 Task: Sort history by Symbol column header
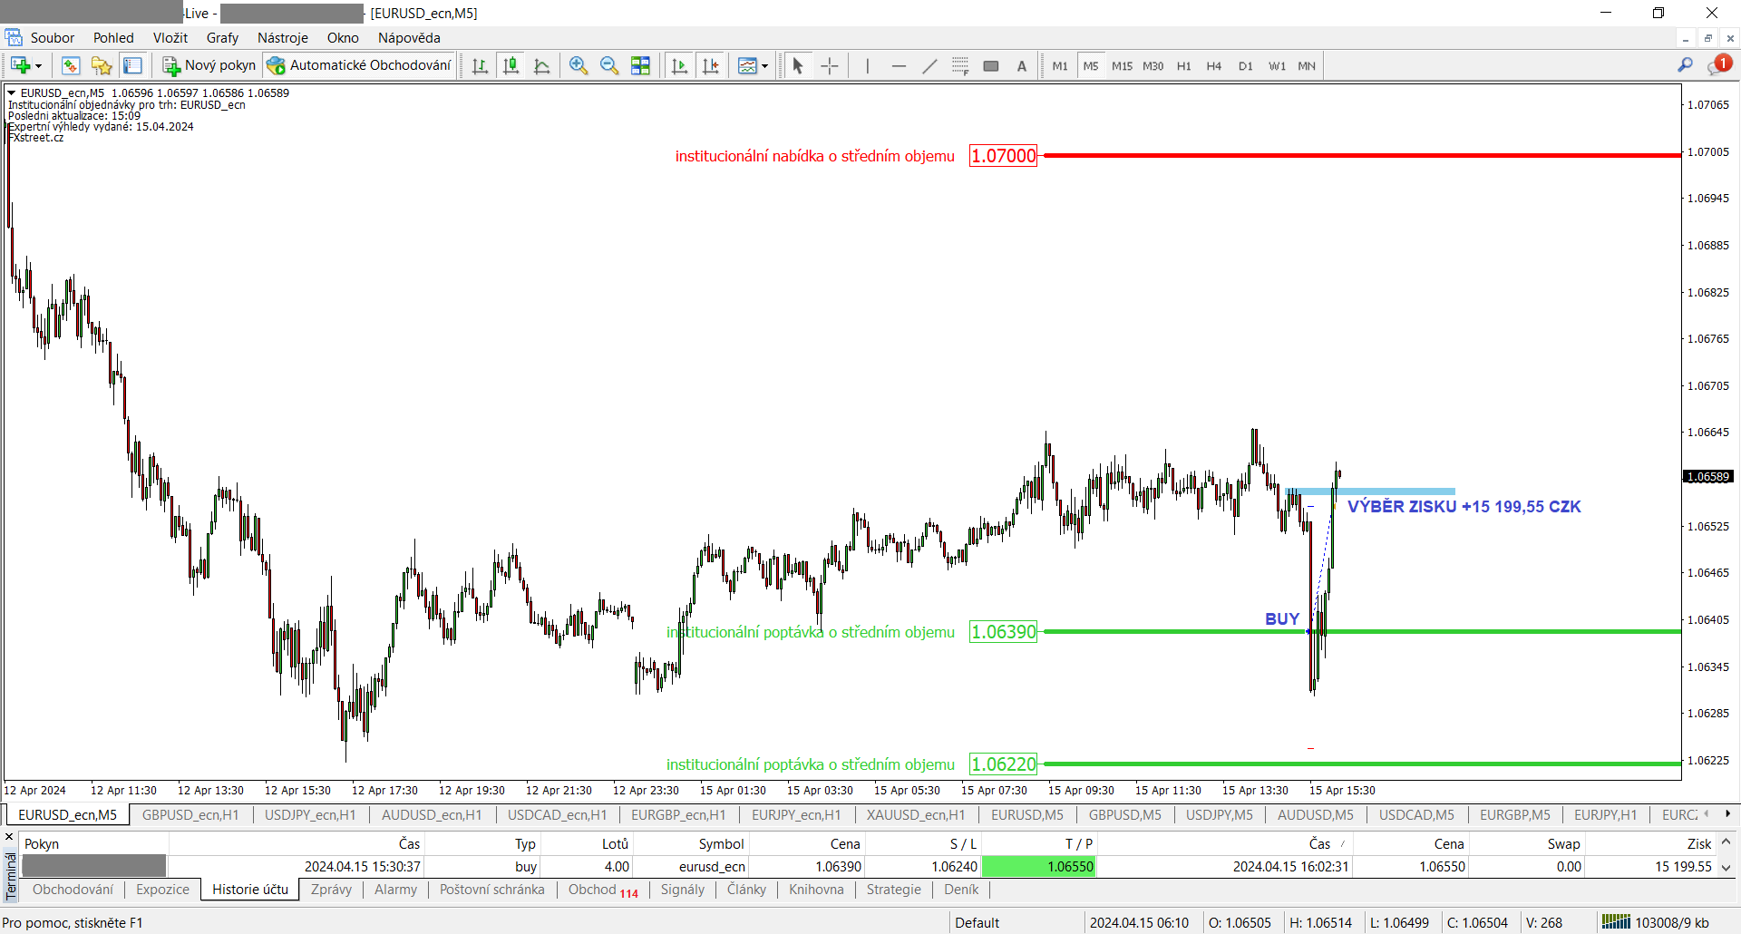[x=721, y=843]
